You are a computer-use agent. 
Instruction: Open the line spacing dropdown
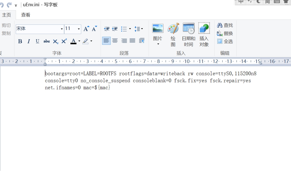coord(139,29)
